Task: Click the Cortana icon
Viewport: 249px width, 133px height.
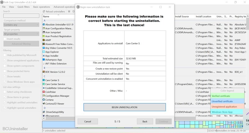Action: point(44,100)
